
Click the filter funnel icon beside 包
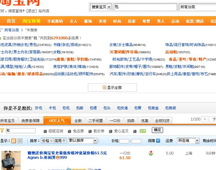2,131
